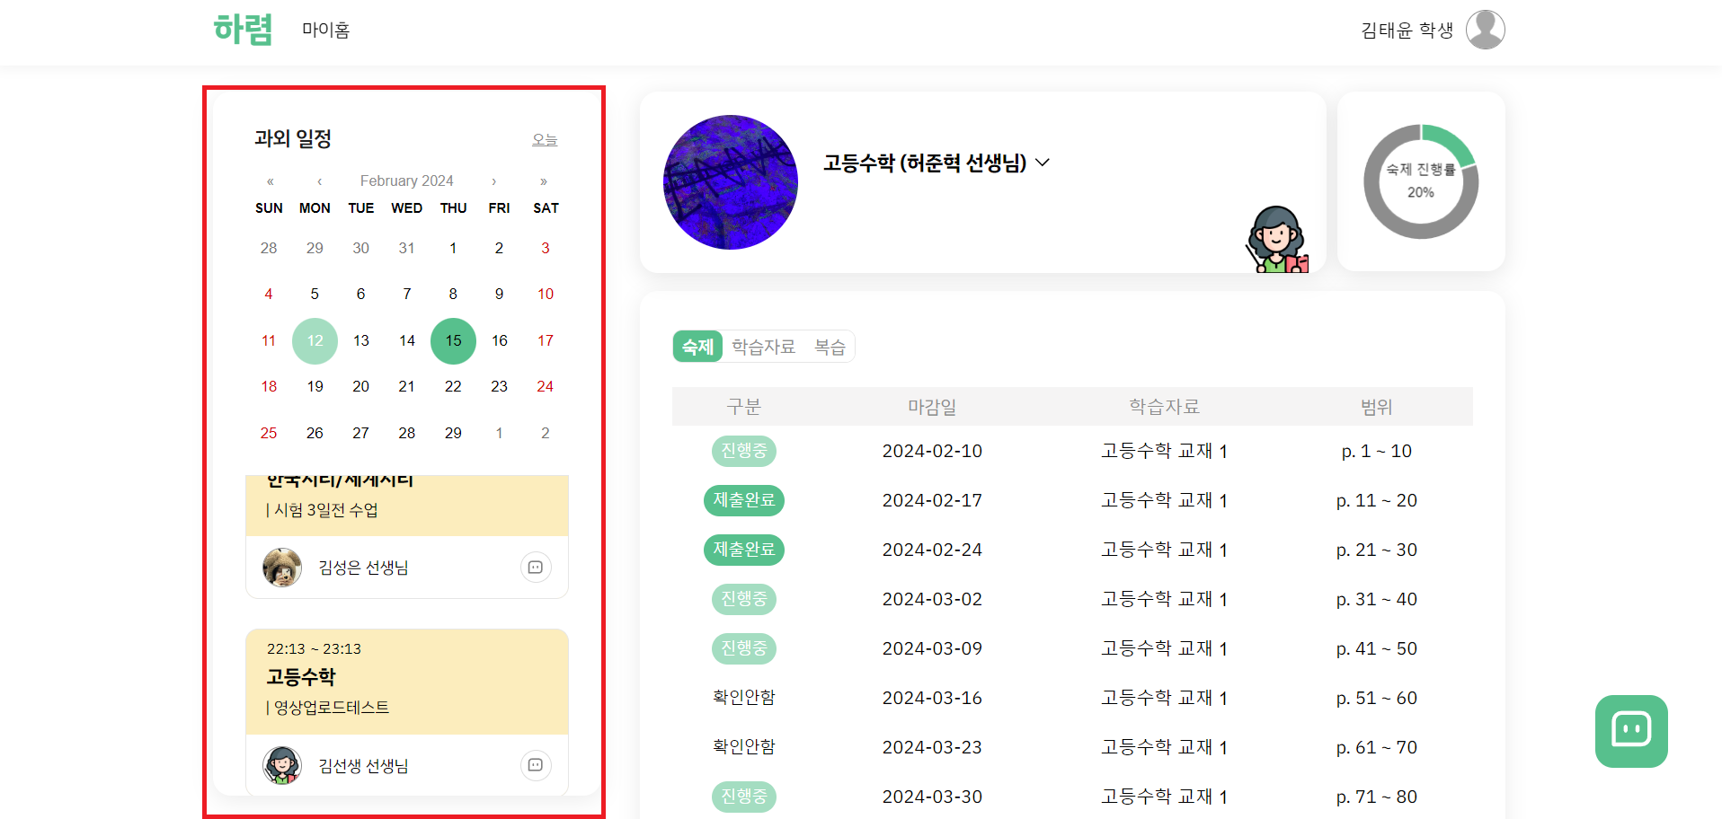This screenshot has width=1722, height=819.
Task: Click the 마이홈 menu item
Action: (x=325, y=30)
